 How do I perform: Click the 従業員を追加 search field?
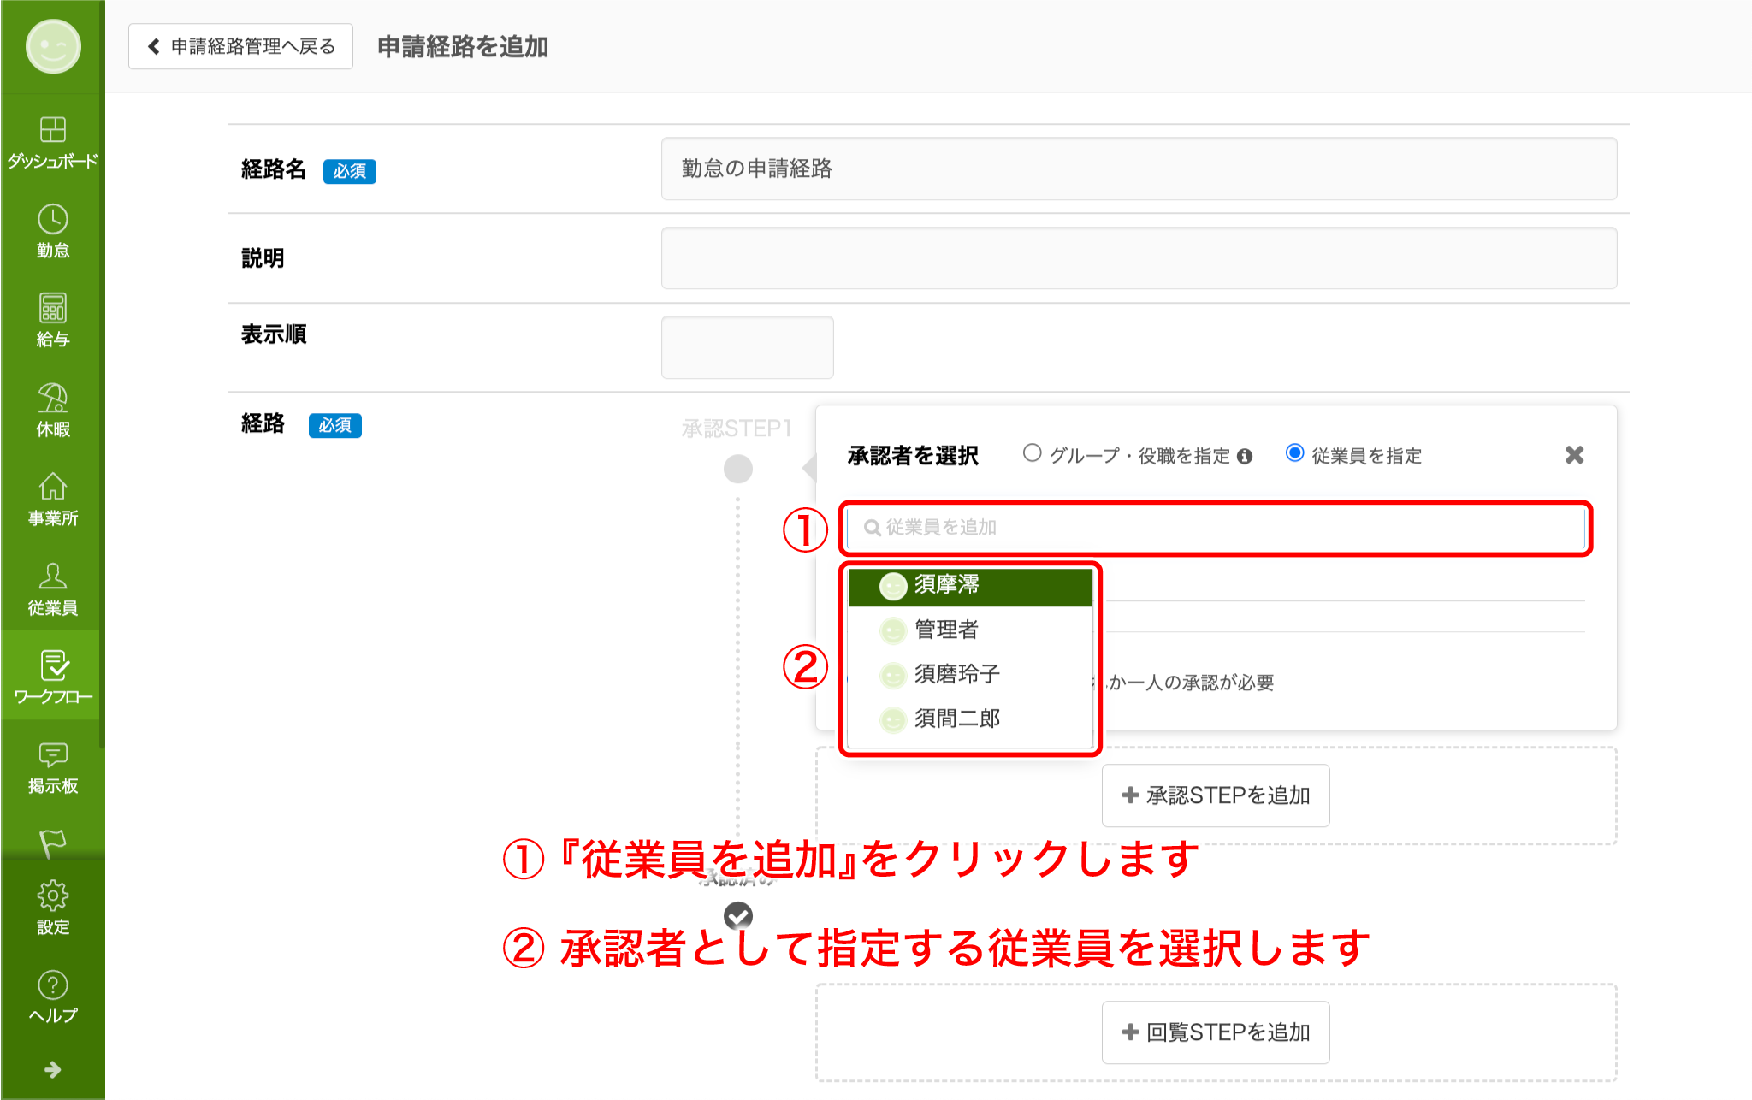coord(1216,528)
